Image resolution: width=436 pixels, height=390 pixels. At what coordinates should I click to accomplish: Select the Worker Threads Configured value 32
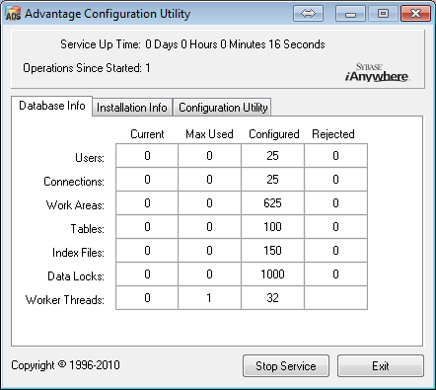272,298
